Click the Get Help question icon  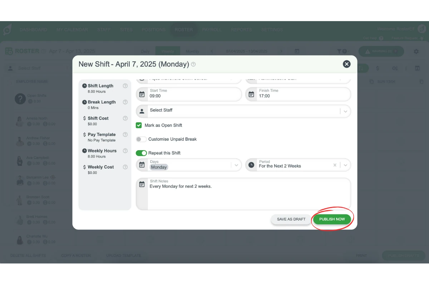point(381,38)
